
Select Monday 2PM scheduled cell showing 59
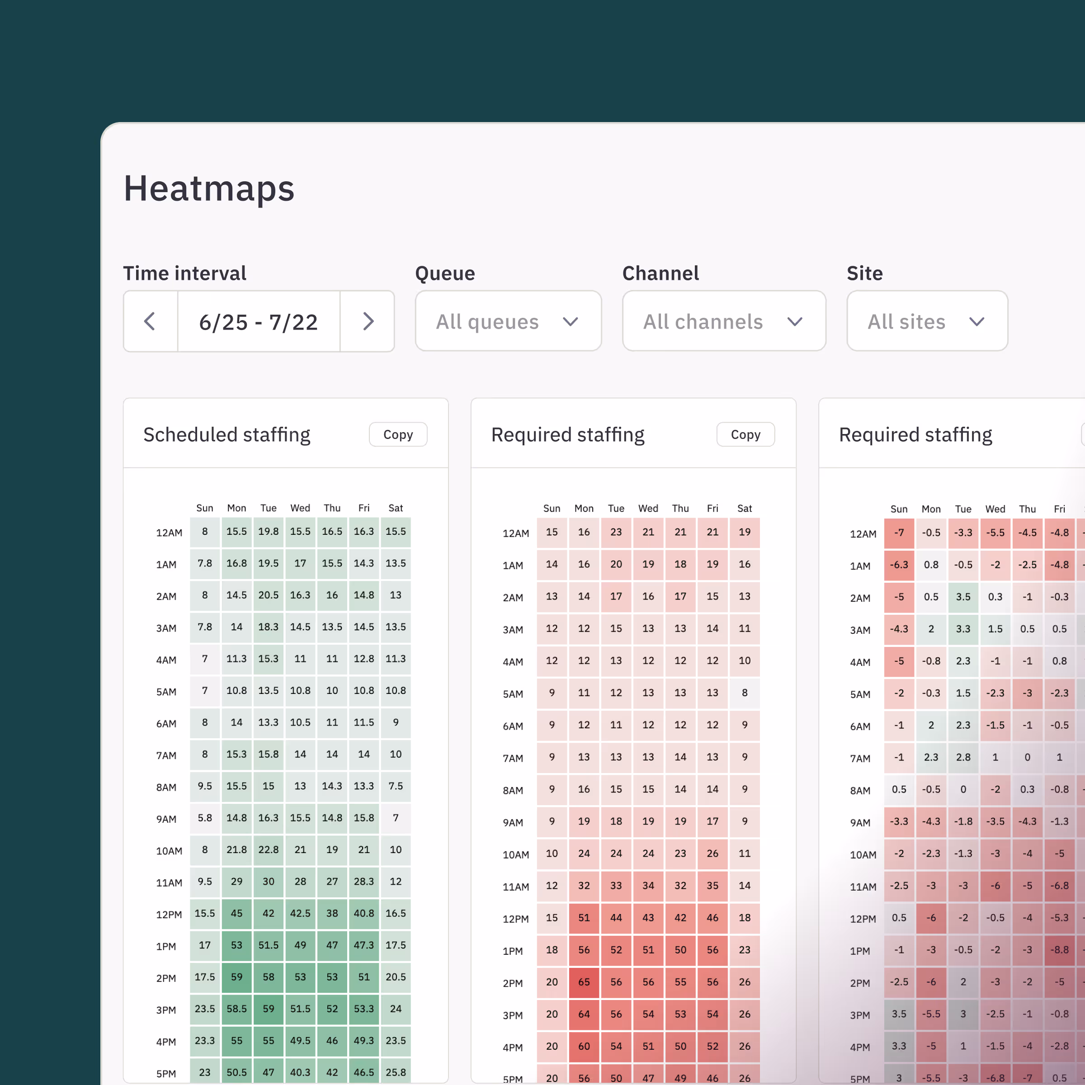click(x=236, y=977)
